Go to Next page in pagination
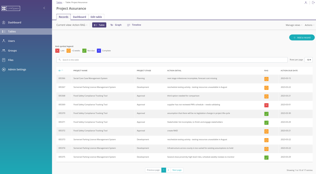This screenshot has height=174, width=316. pyautogui.click(x=177, y=170)
